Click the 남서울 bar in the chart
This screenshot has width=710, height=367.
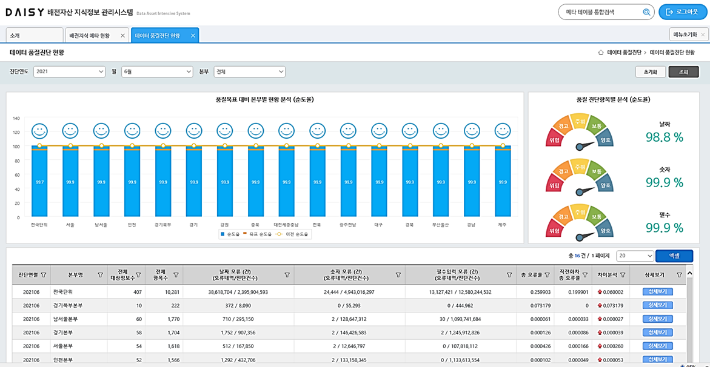[x=101, y=181]
